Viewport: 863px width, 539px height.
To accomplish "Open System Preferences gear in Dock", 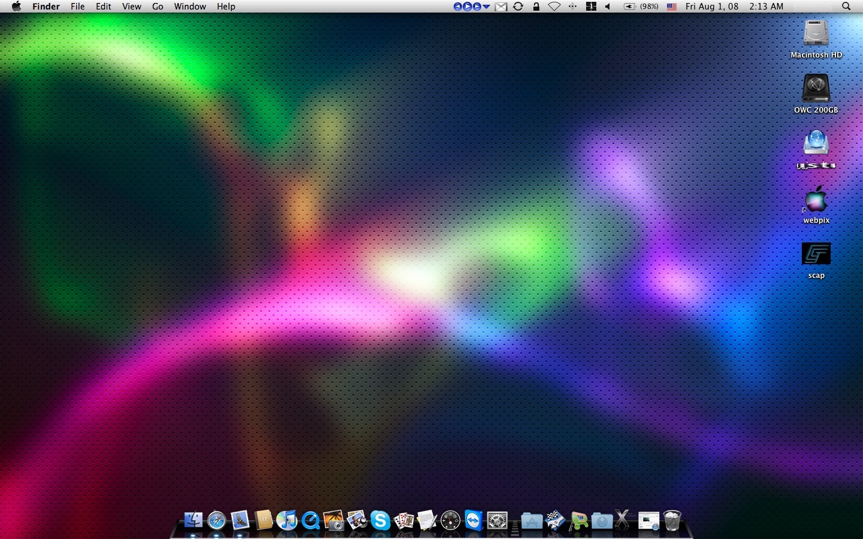I will pos(497,520).
